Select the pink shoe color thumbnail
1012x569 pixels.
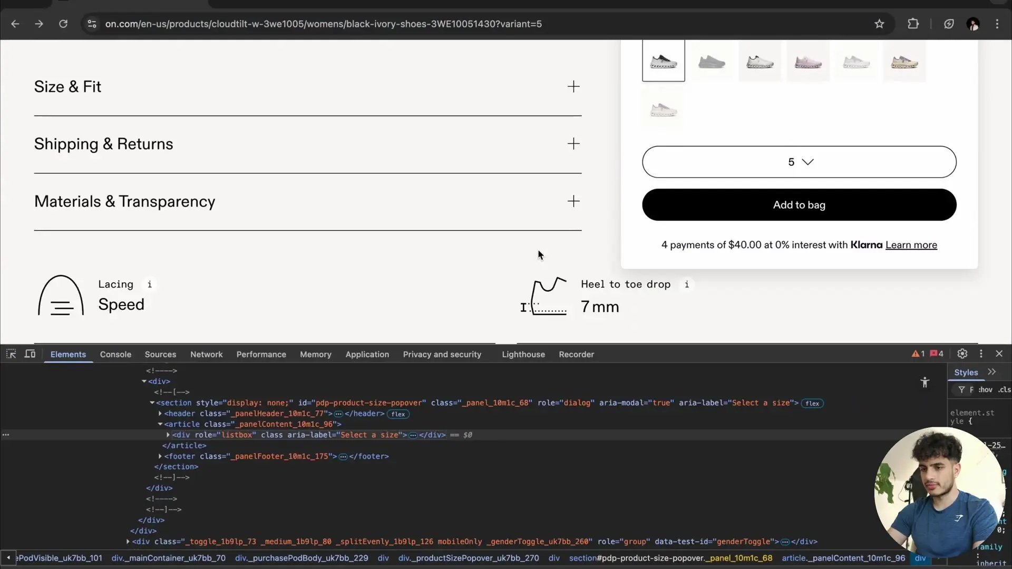tap(808, 61)
